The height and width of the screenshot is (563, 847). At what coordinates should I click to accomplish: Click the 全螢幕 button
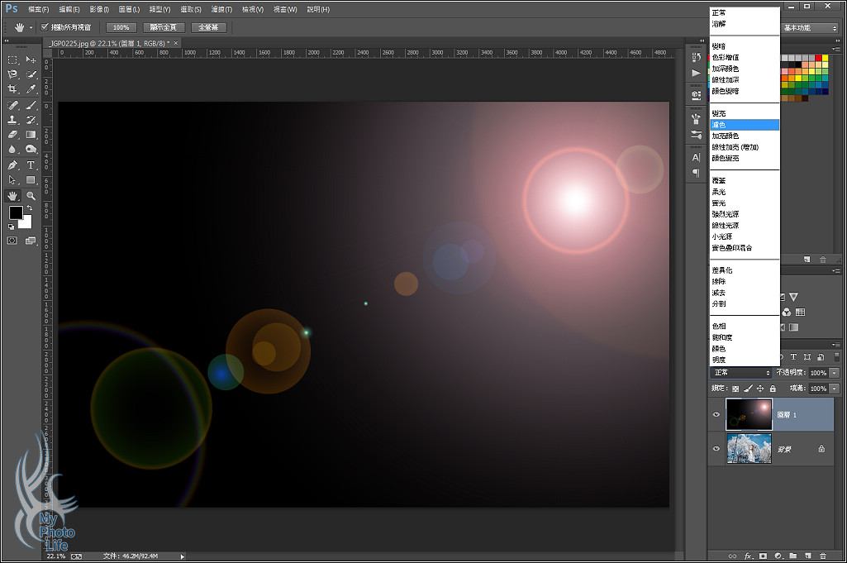[208, 27]
